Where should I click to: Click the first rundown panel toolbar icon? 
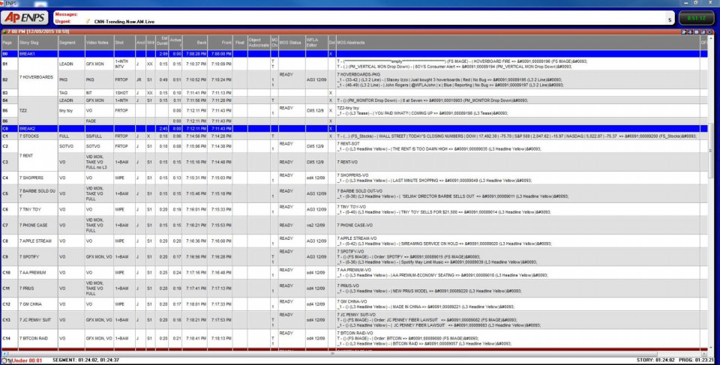[684, 32]
